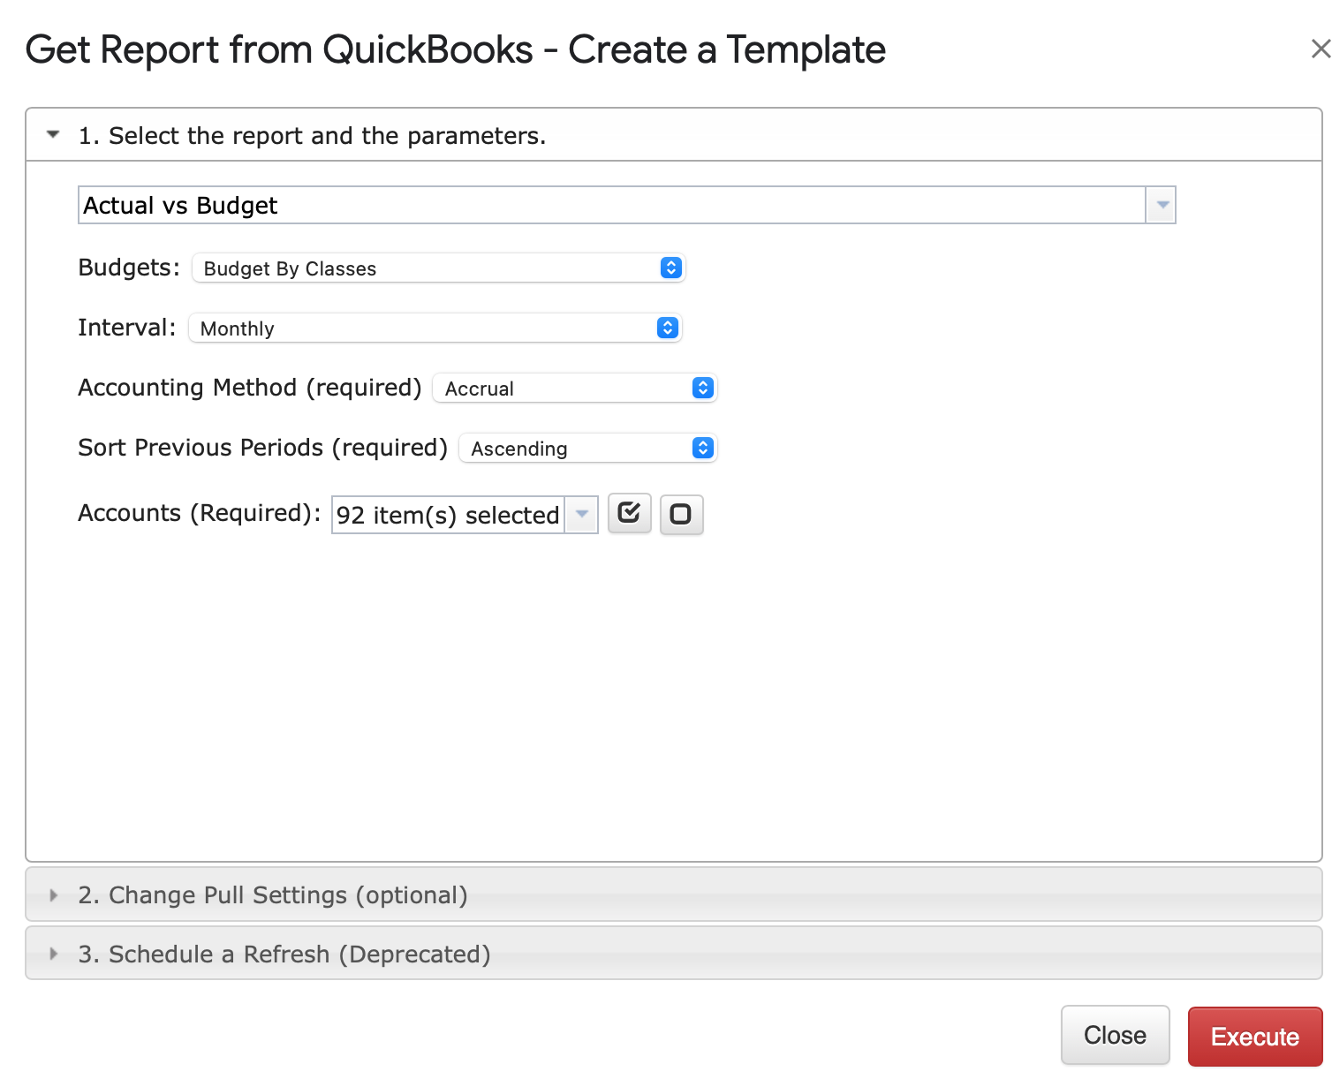This screenshot has width=1332, height=1079.
Task: Click the Accounts (Required) label
Action: coord(200,513)
